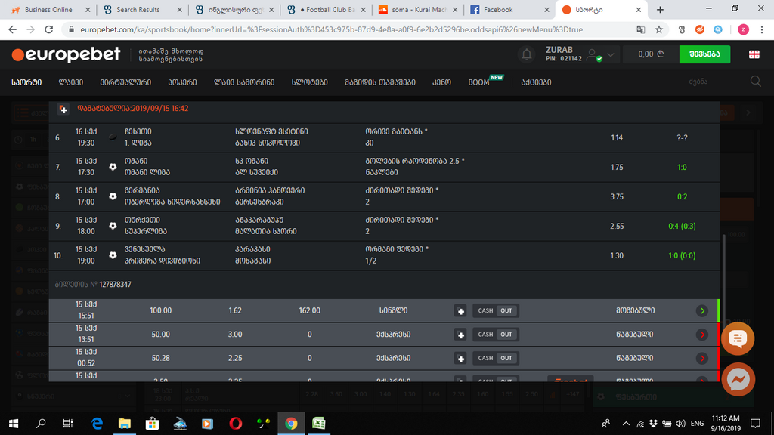Screen dimensions: 774x435
Task: Click the football icon in row 7 Oman
Action: [113, 167]
